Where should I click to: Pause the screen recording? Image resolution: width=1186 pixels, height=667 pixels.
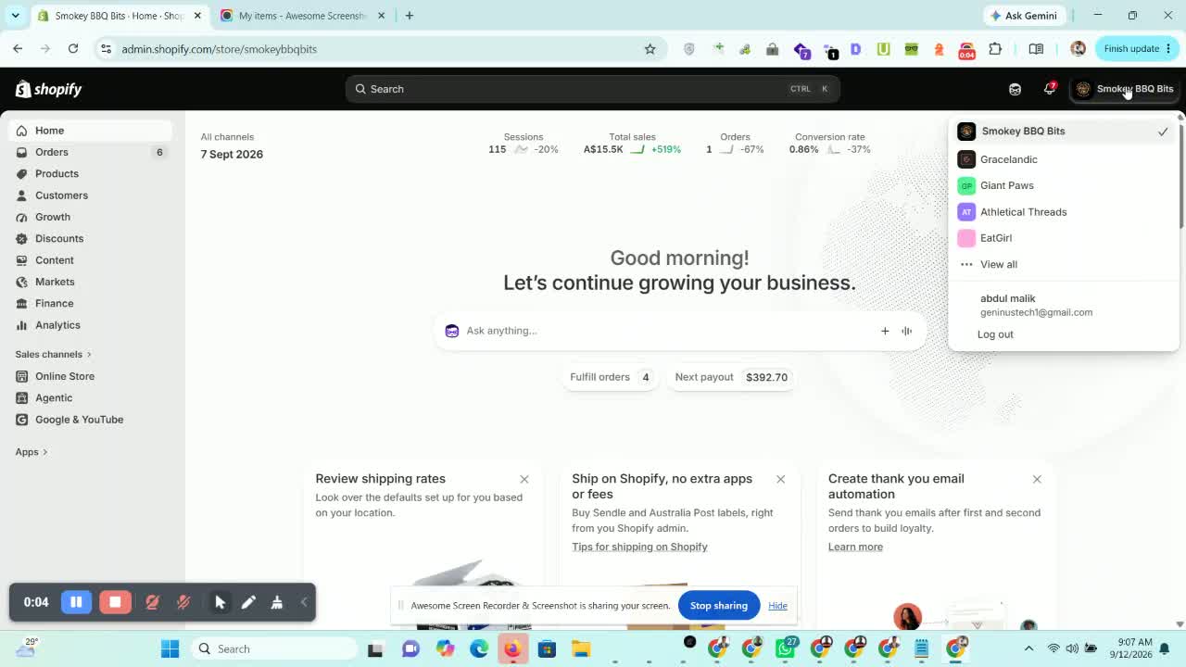pyautogui.click(x=76, y=602)
